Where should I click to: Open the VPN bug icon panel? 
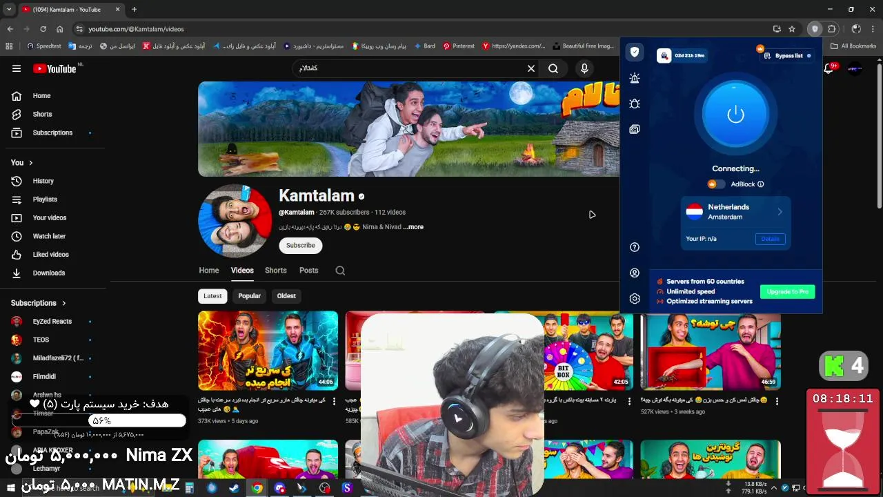click(x=635, y=104)
